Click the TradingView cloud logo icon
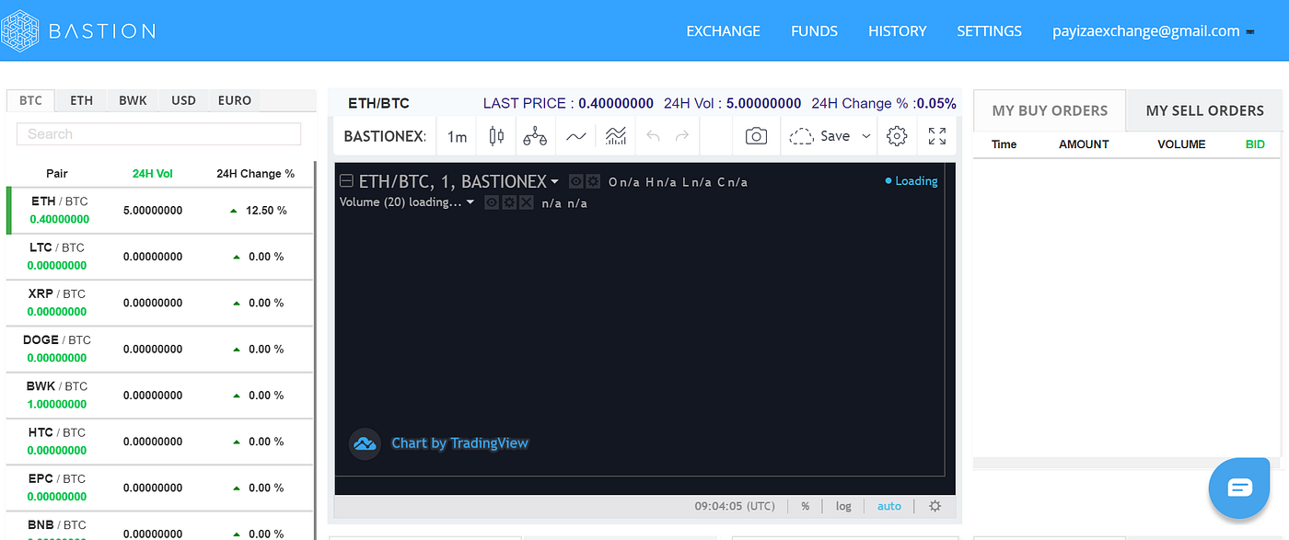The height and width of the screenshot is (540, 1289). (x=365, y=443)
